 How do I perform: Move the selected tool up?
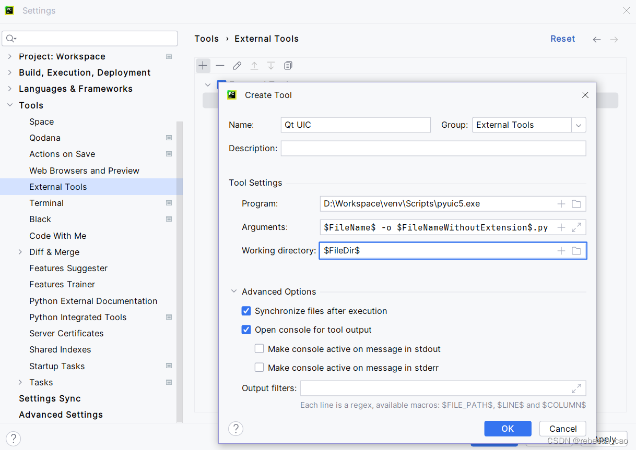click(x=254, y=65)
